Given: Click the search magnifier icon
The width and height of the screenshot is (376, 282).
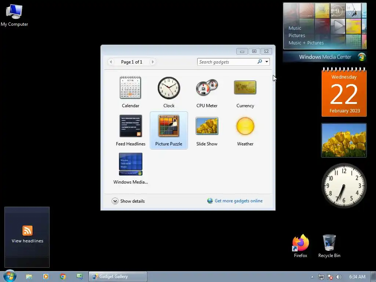Looking at the screenshot, I should [260, 62].
